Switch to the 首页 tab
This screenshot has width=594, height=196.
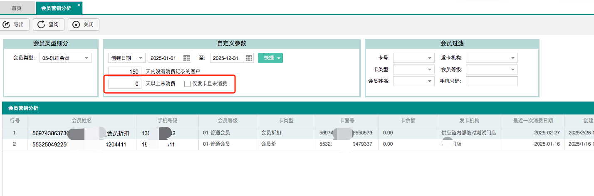coord(17,8)
